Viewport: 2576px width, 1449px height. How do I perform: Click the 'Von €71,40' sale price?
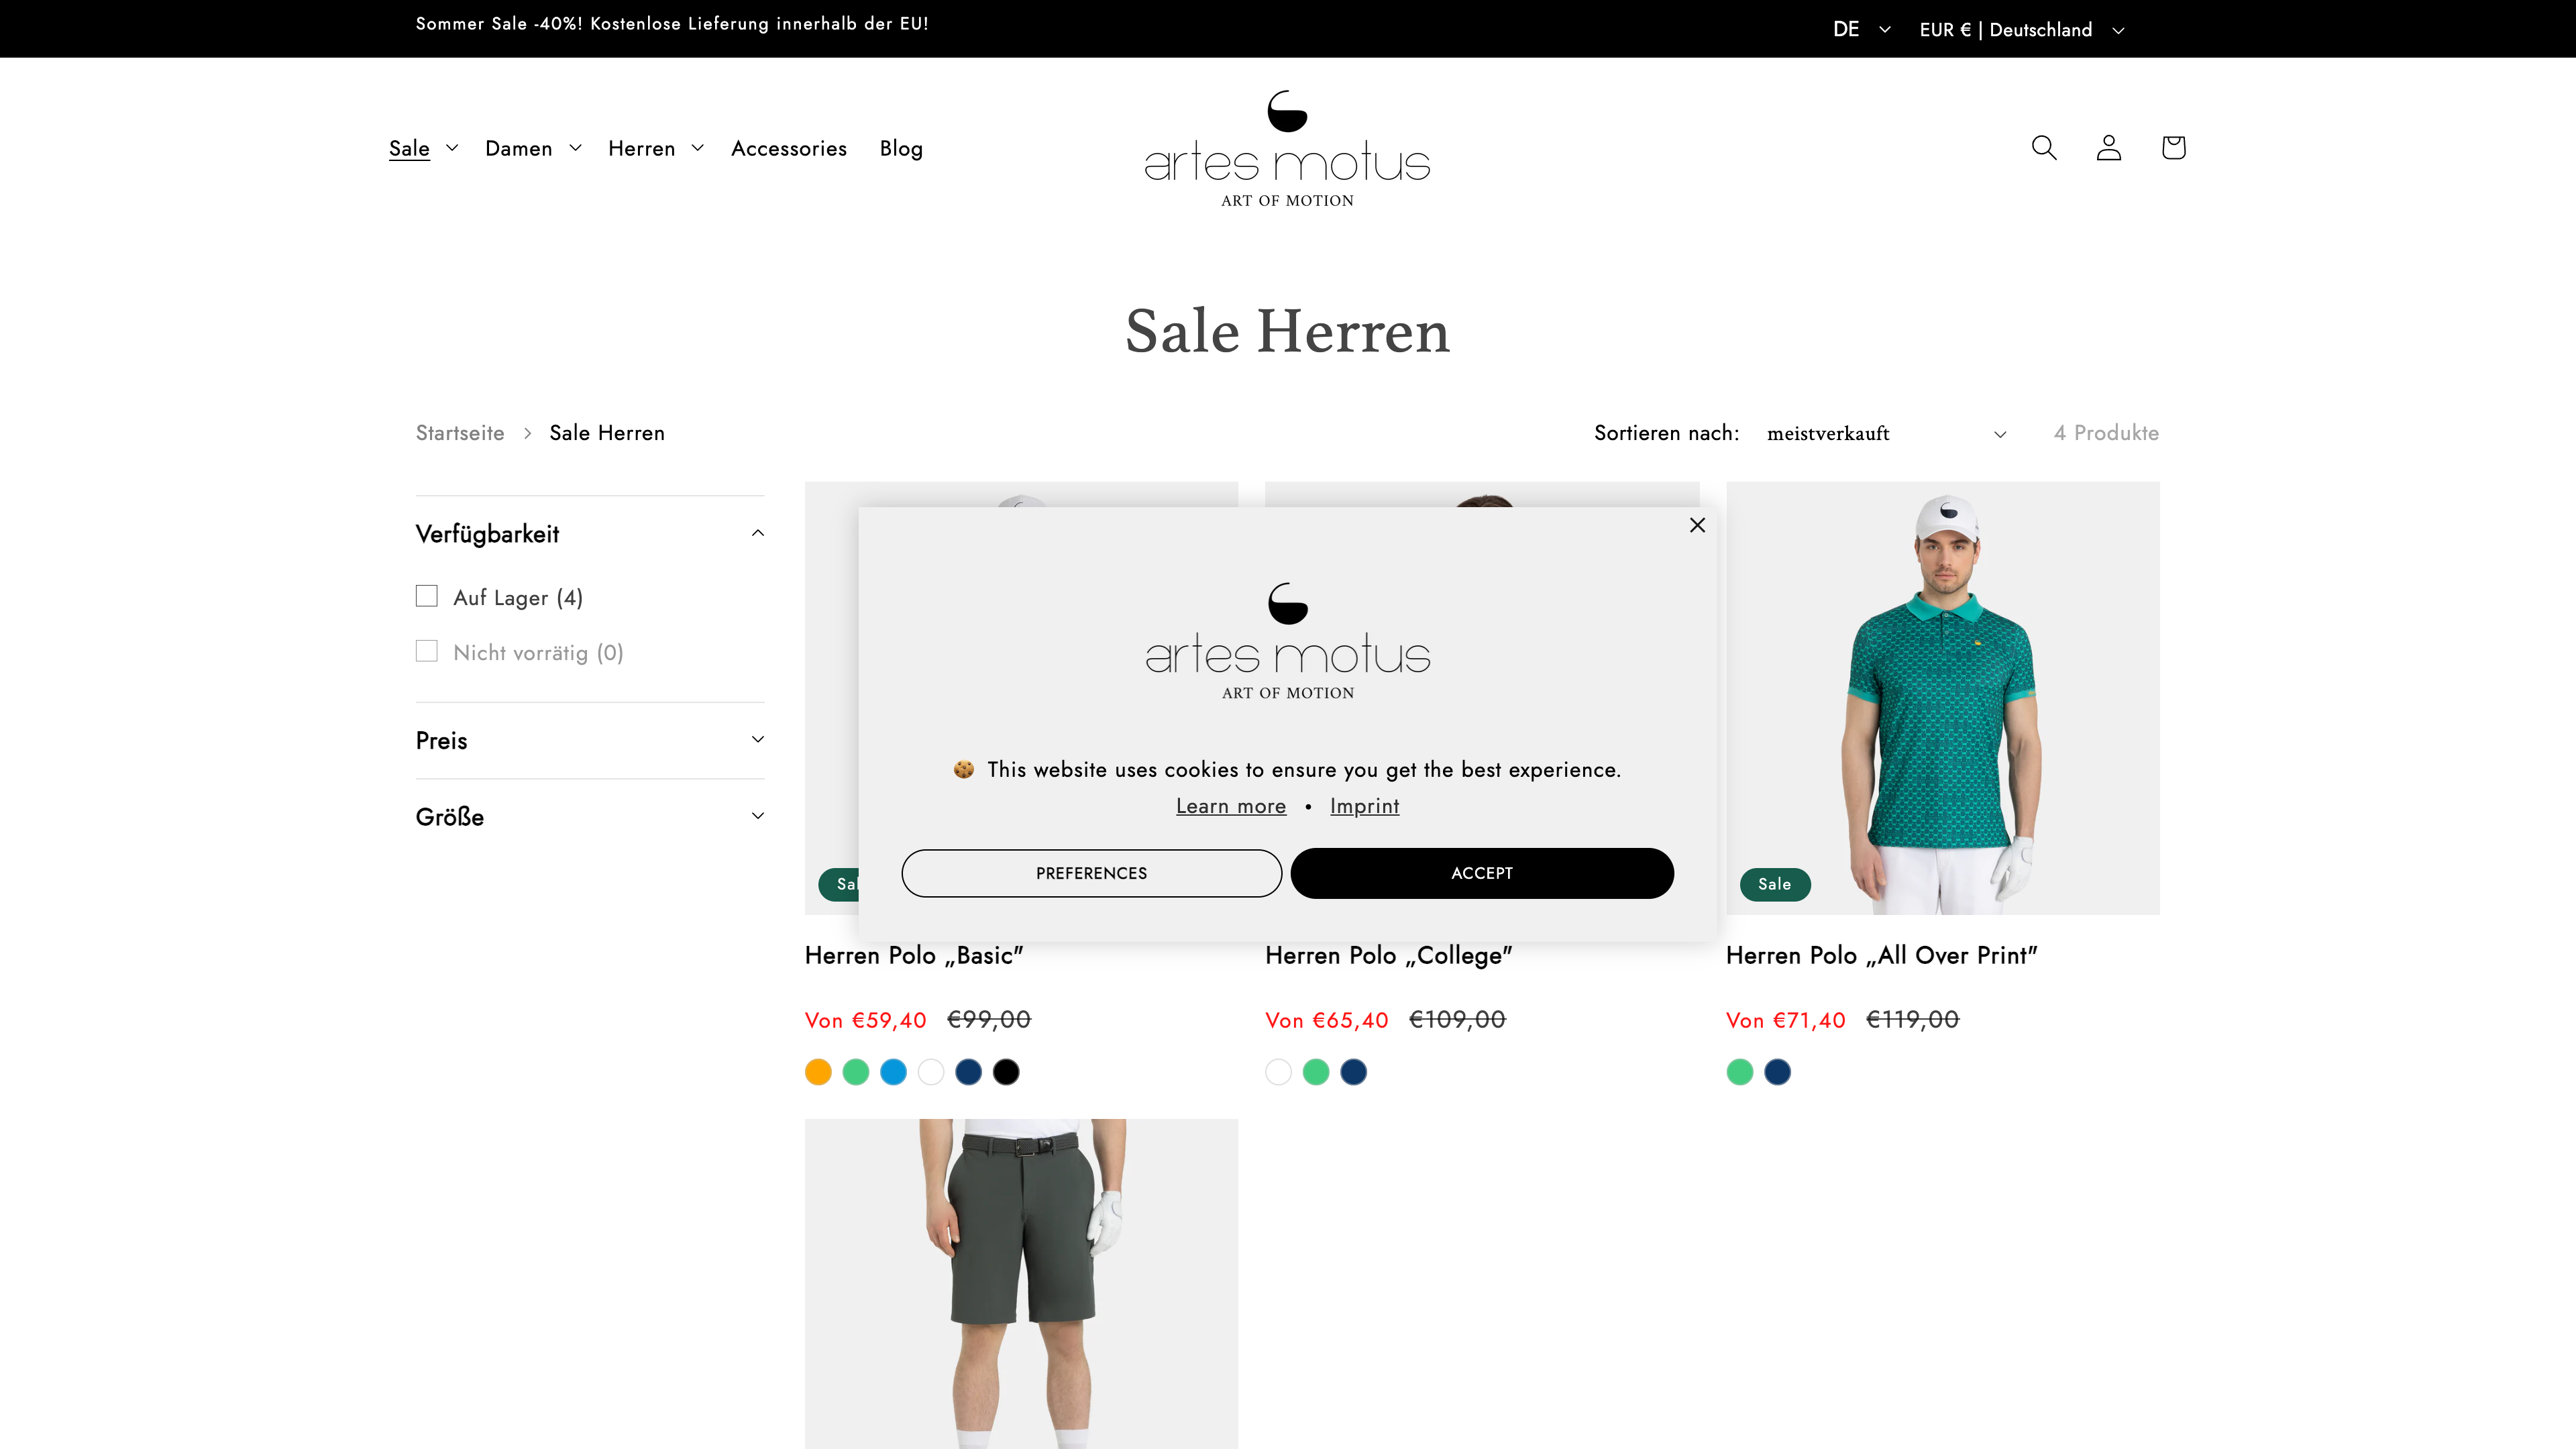[1786, 1020]
